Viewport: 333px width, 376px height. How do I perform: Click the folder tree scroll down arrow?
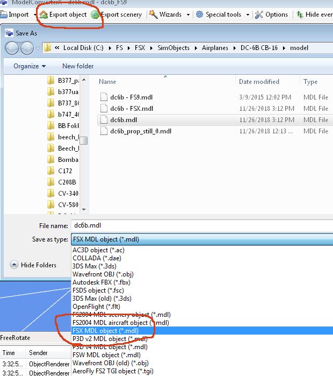pyautogui.click(x=84, y=209)
